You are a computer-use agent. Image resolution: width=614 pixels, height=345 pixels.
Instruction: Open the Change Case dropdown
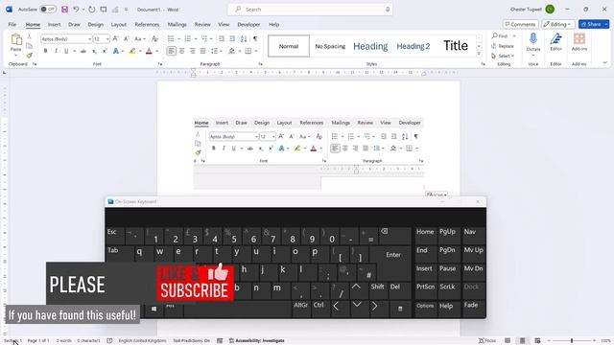pos(139,38)
